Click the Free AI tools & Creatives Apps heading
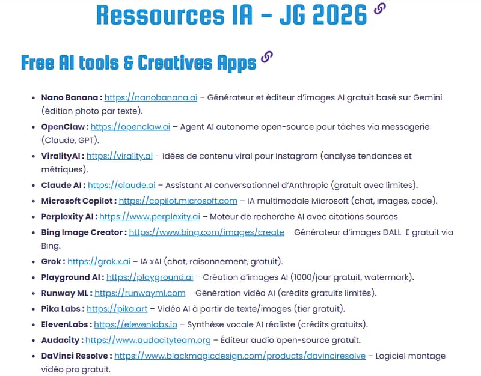This screenshot has width=481, height=376. [x=138, y=62]
